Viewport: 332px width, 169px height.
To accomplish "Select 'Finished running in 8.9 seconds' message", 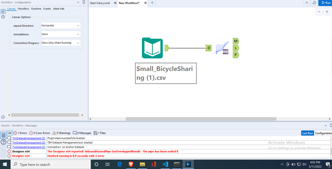I will point(76,156).
